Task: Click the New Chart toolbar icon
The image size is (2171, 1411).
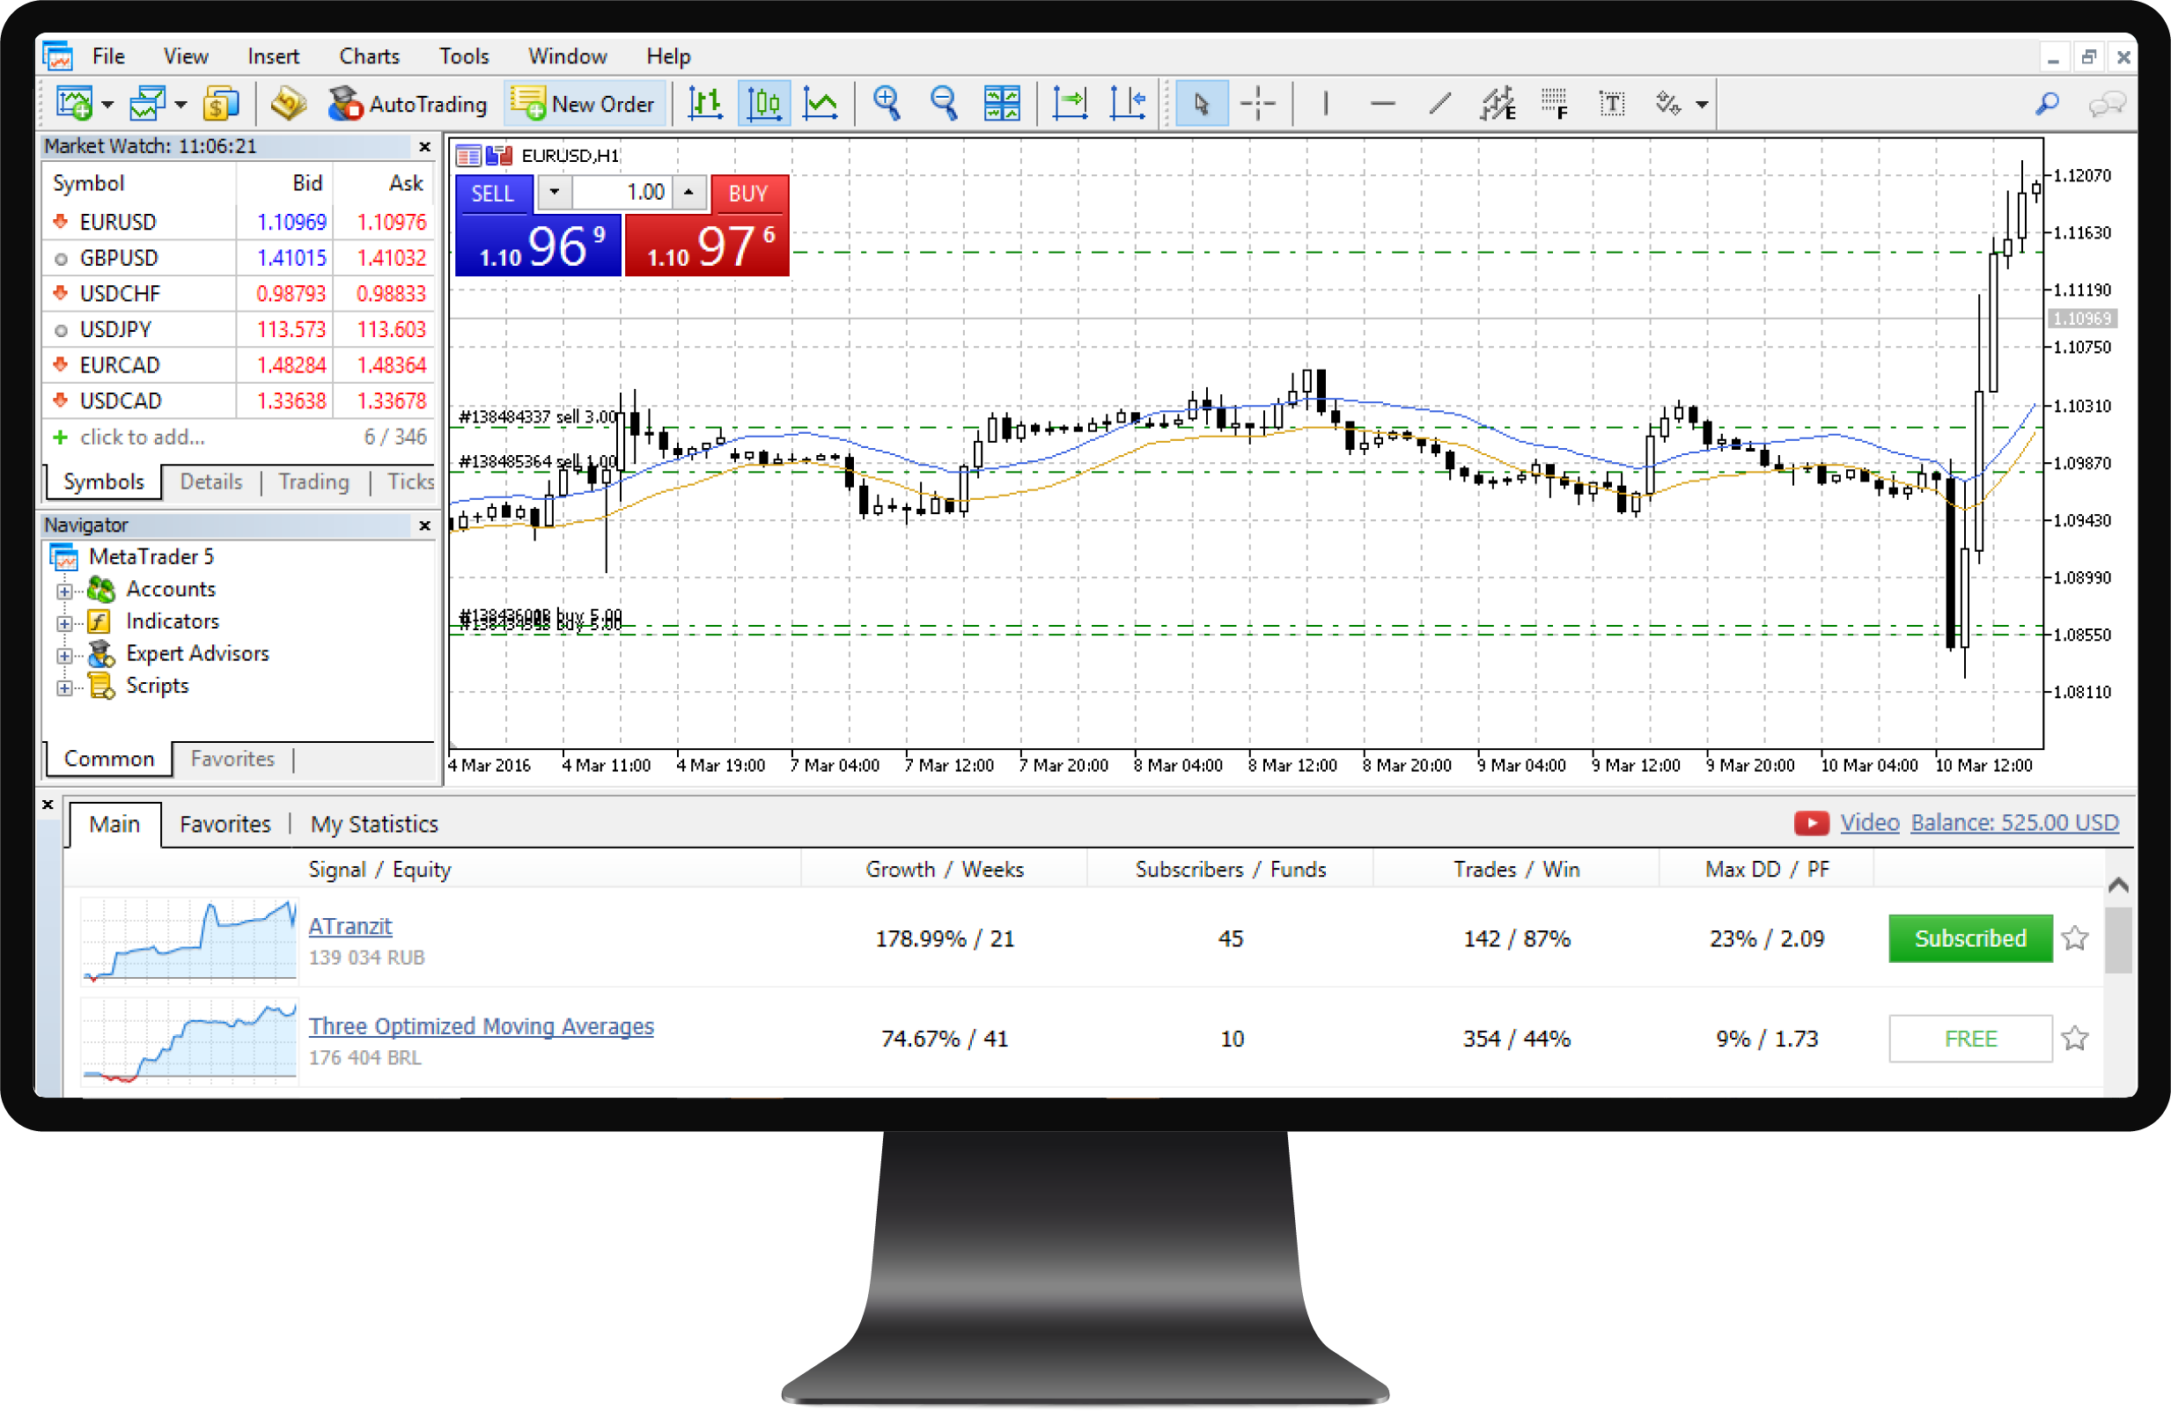Action: point(74,104)
